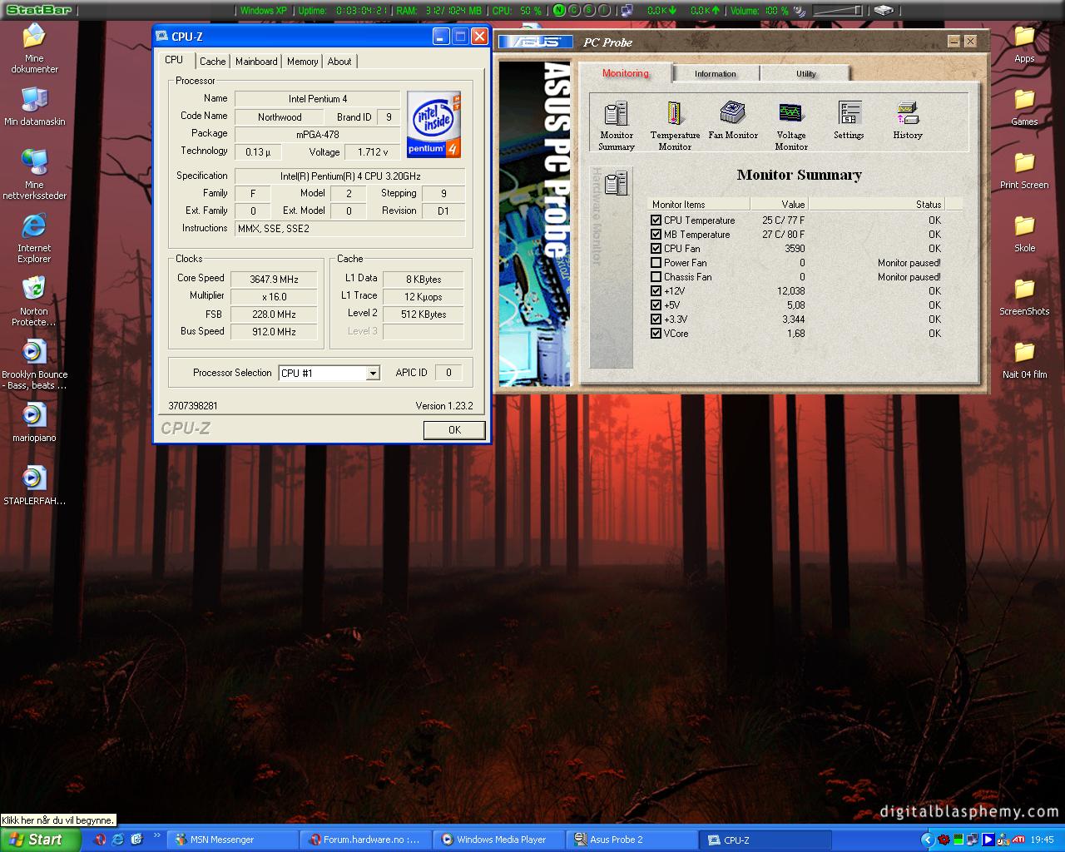Click the StatBar speaker volume icon
Image resolution: width=1065 pixels, height=852 pixels.
[x=799, y=11]
